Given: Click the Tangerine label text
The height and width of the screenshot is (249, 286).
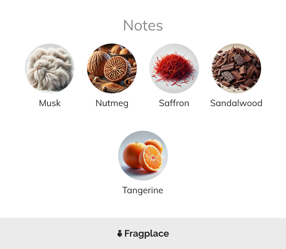Looking at the screenshot, I should pyautogui.click(x=143, y=190).
